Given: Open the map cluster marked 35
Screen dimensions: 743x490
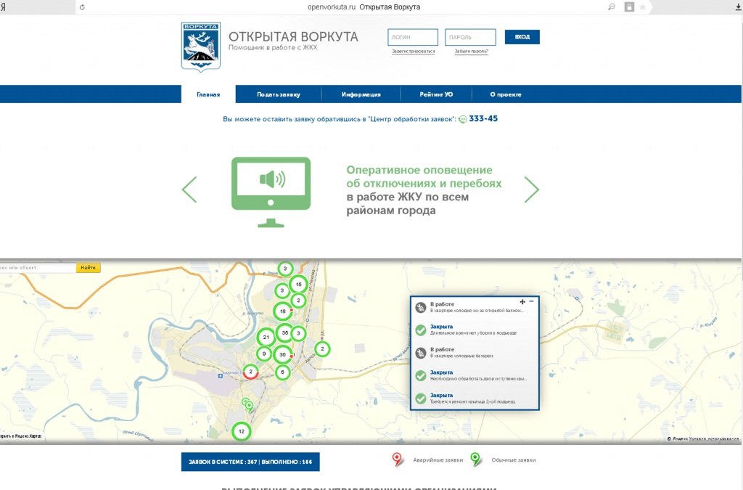Looking at the screenshot, I should [284, 334].
